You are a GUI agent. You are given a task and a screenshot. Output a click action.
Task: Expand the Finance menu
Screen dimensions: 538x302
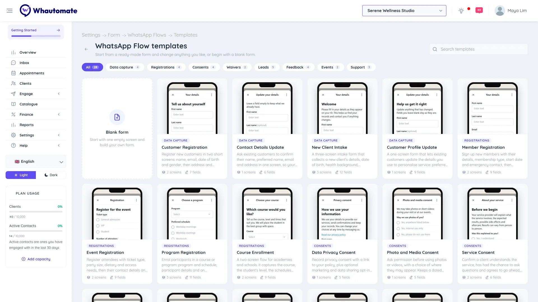point(36,114)
